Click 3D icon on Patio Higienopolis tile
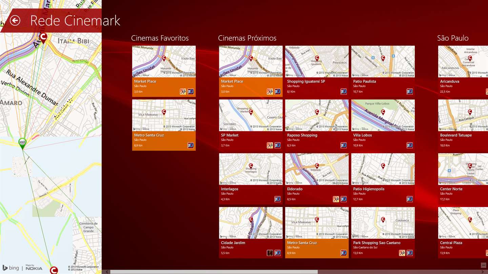 pyautogui.click(x=410, y=199)
